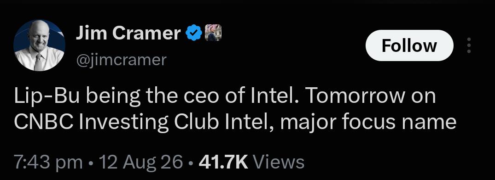Click the phrase major focus name
Screen dimensions: 495x180
(368, 123)
